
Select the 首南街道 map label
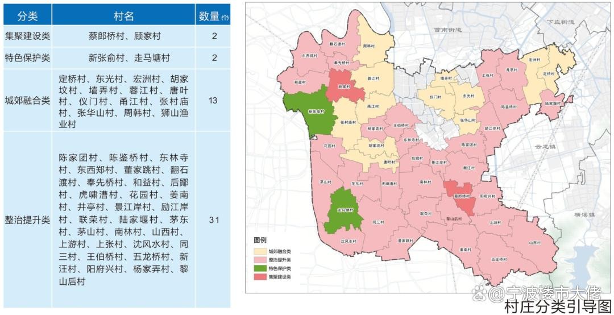click(447, 30)
